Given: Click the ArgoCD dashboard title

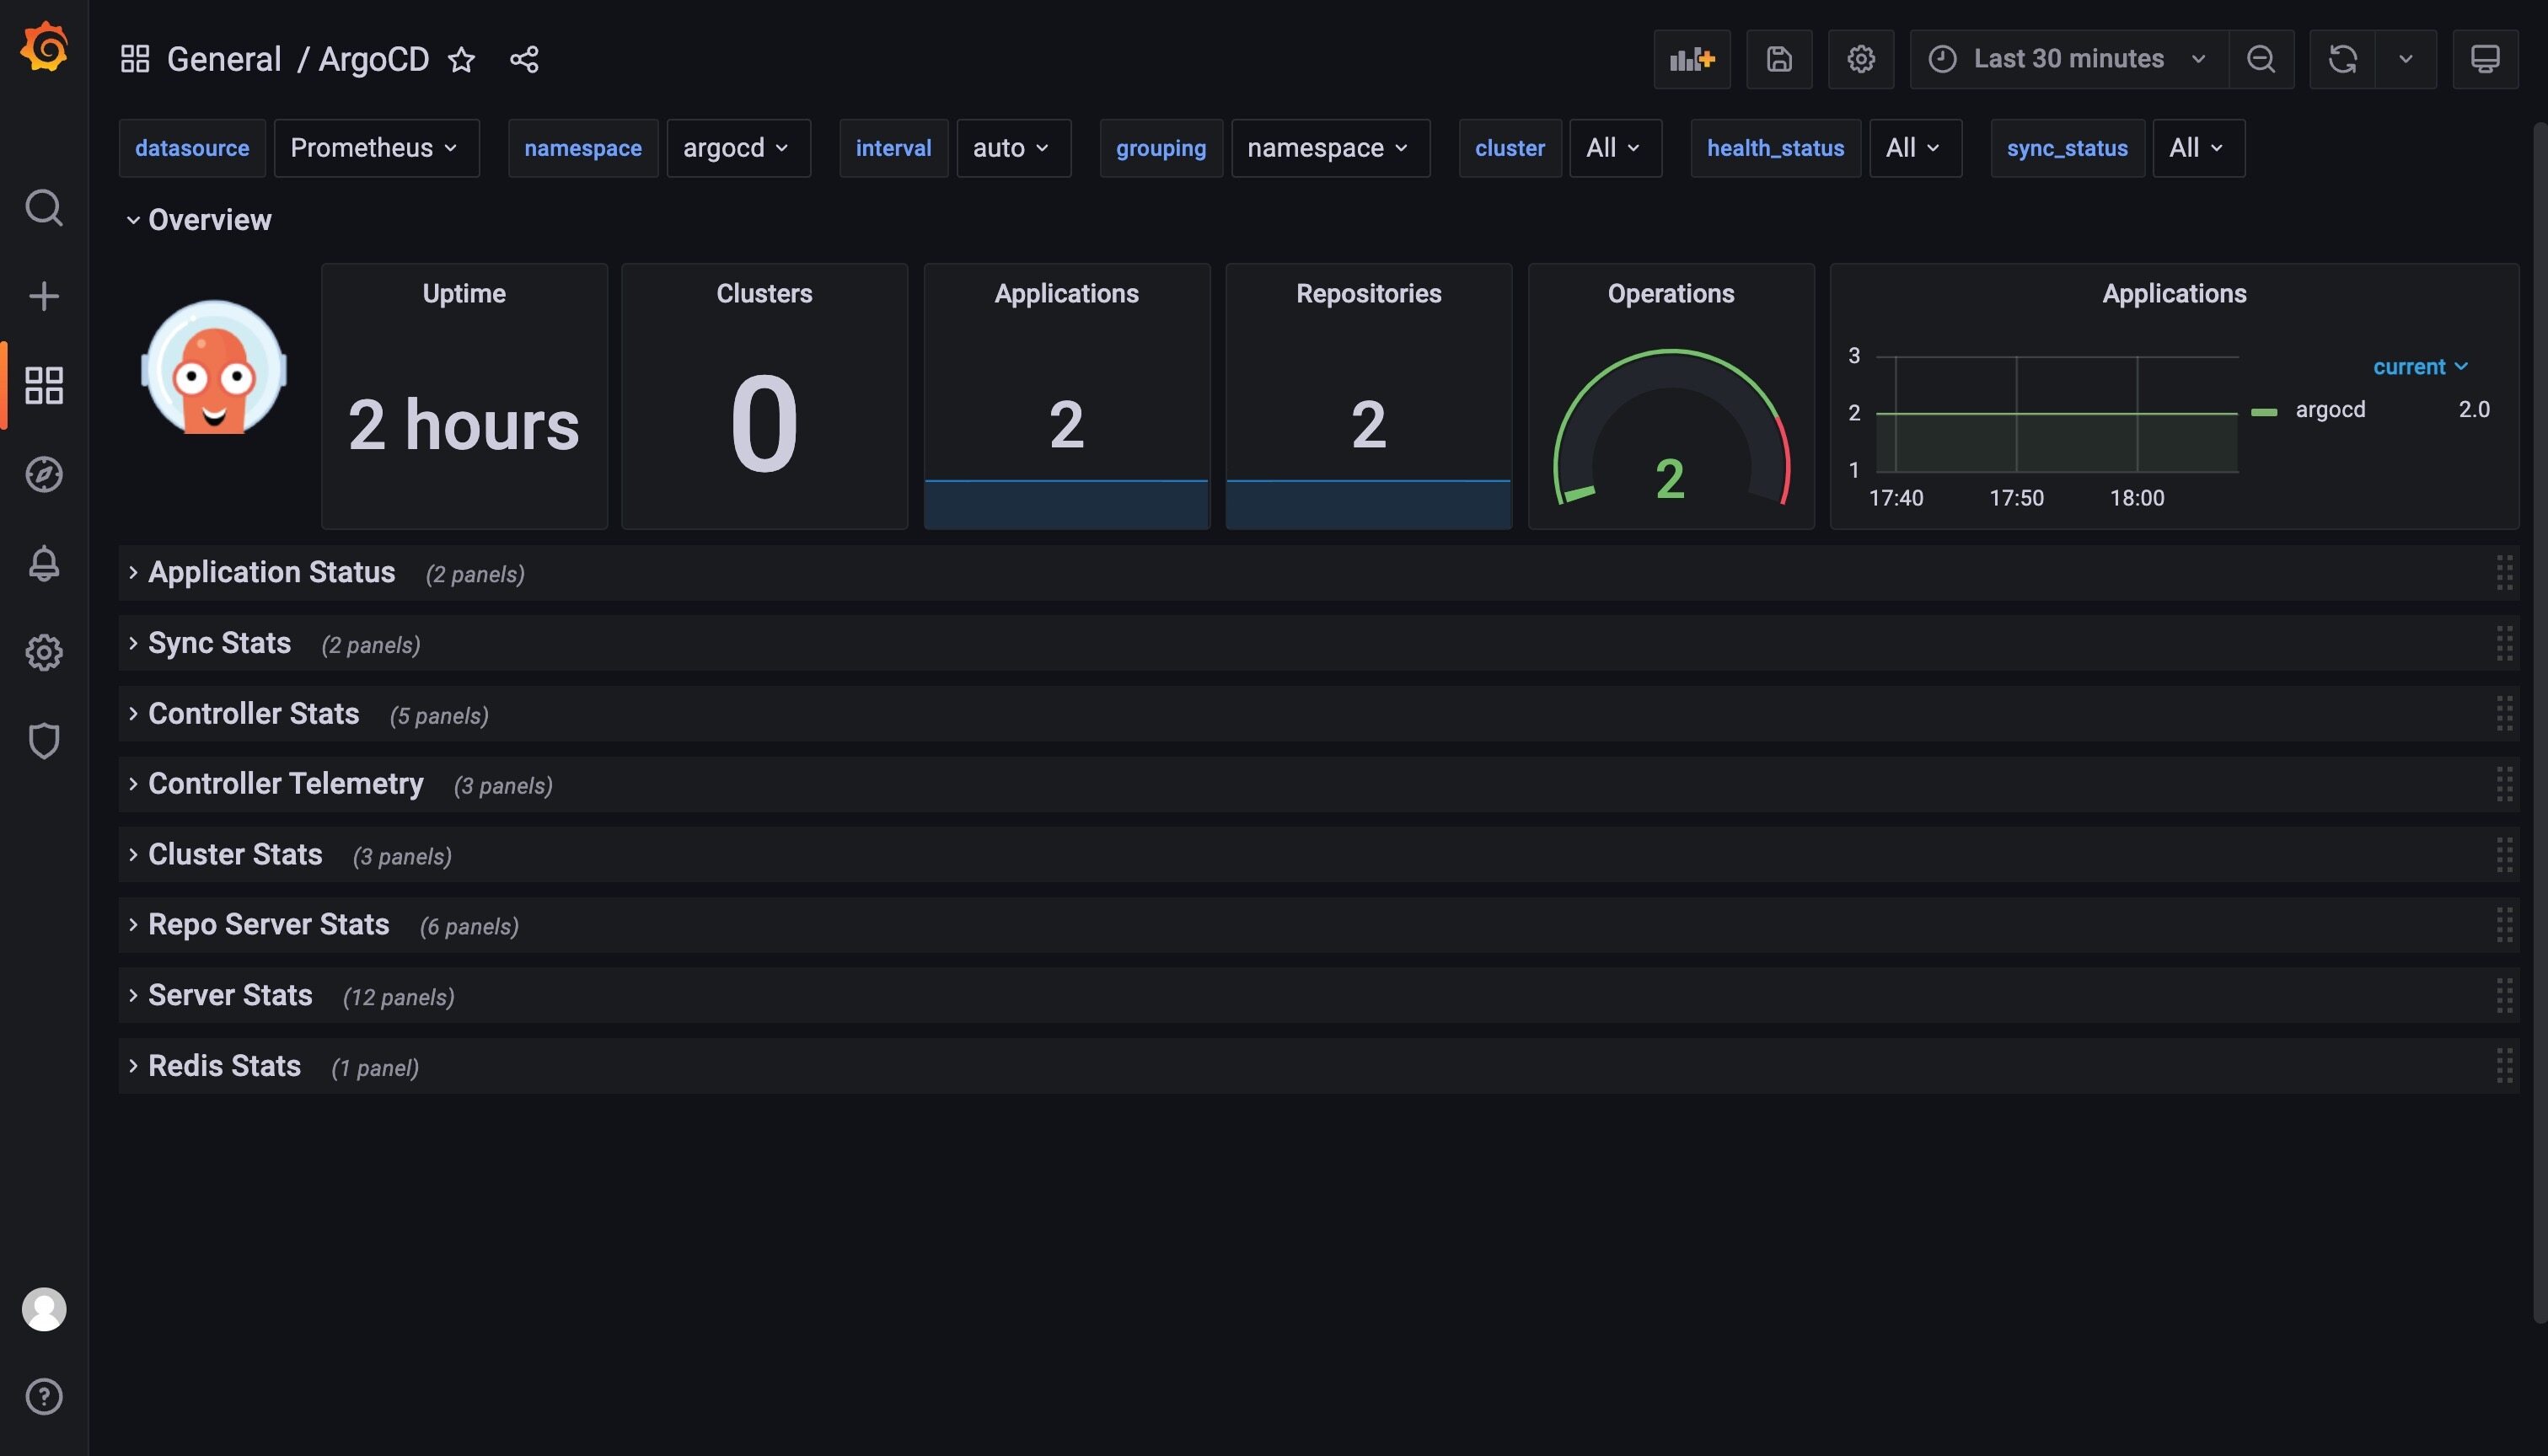Looking at the screenshot, I should pyautogui.click(x=374, y=60).
